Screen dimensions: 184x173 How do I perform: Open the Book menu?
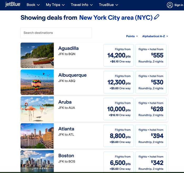coord(33,5)
